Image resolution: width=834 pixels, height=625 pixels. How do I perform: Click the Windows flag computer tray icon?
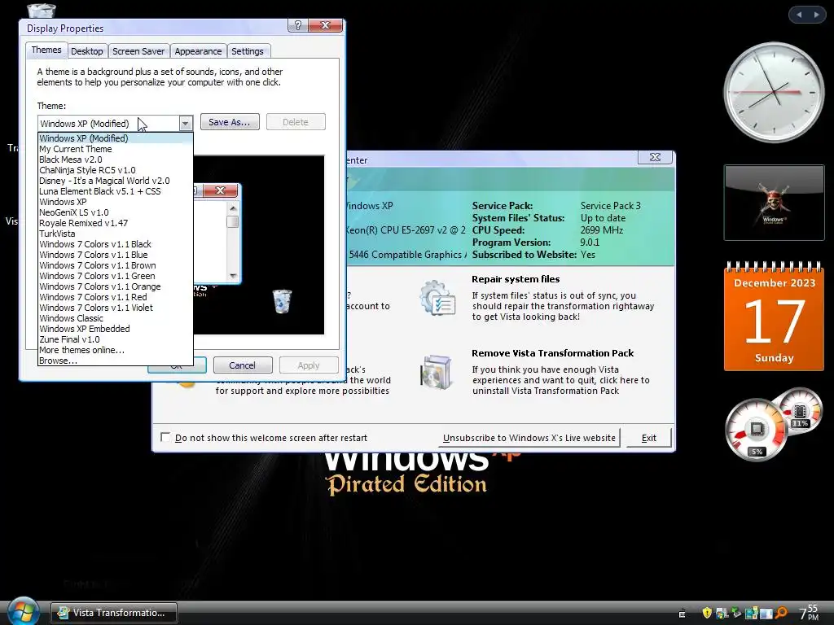point(722,613)
